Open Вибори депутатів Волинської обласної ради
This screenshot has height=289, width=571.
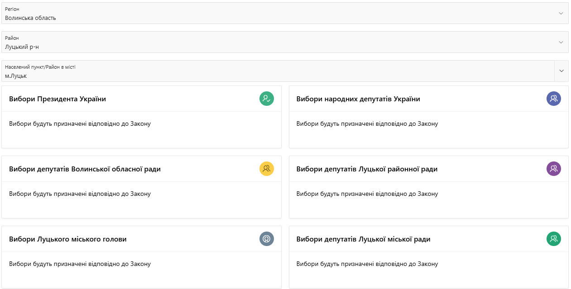tap(85, 169)
